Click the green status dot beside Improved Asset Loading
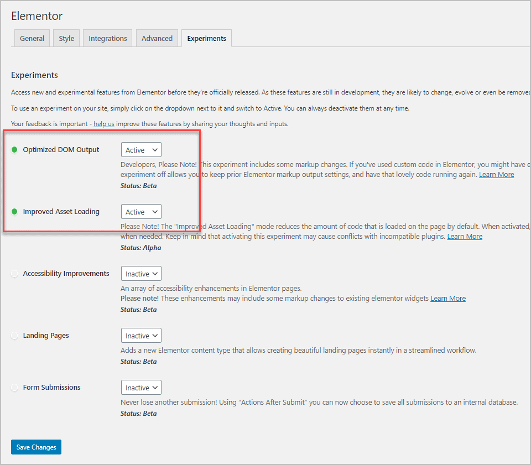 point(14,211)
